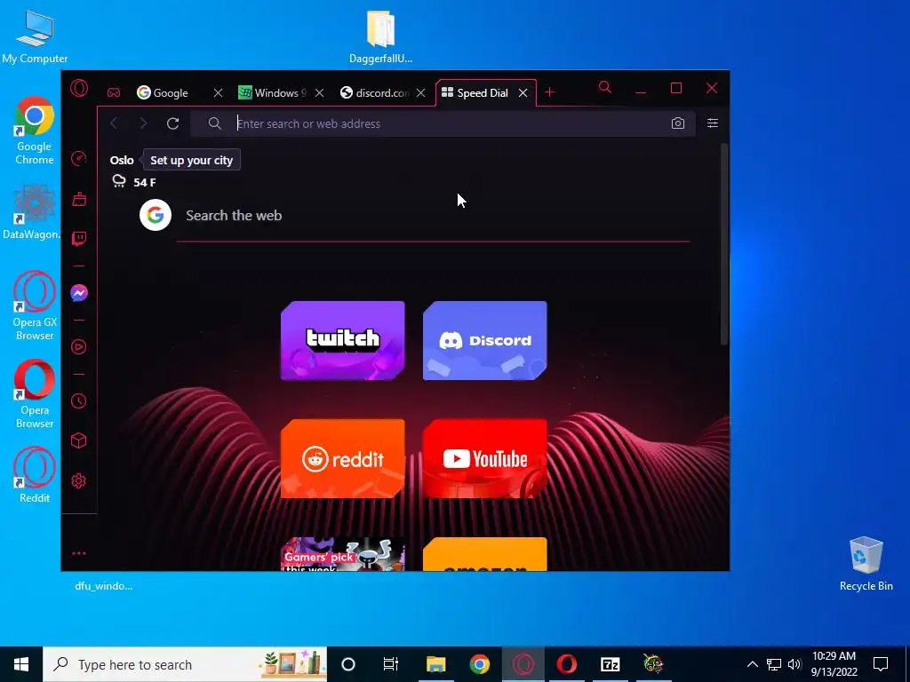Viewport: 910px width, 682px height.
Task: Click the Google logo in search box
Action: [156, 215]
